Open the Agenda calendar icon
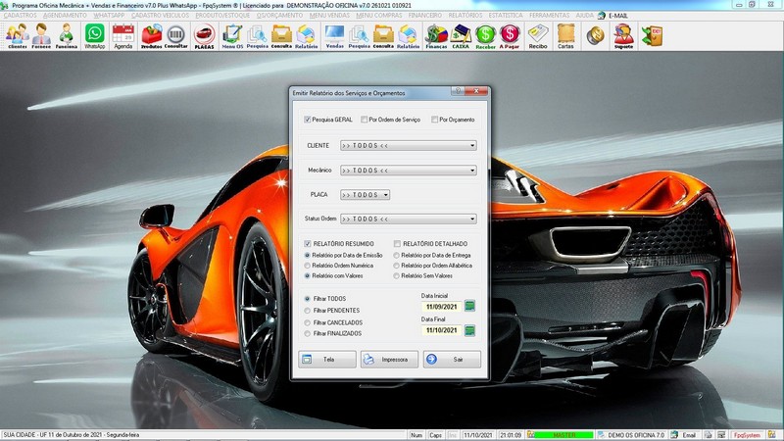The width and height of the screenshot is (784, 441). [122, 36]
